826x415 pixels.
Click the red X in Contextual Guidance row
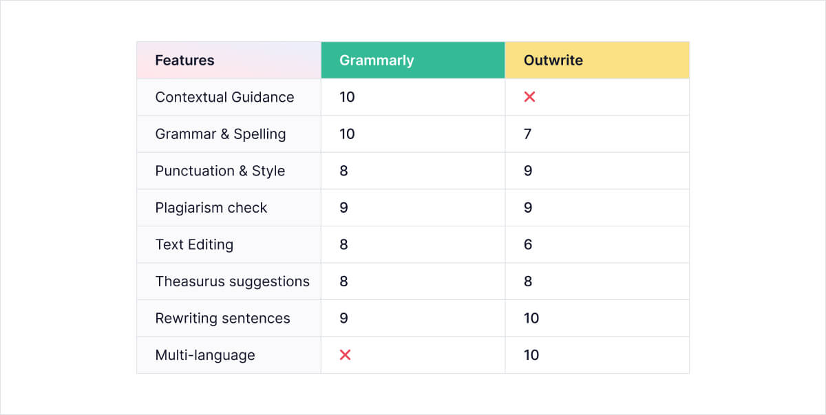(x=529, y=97)
